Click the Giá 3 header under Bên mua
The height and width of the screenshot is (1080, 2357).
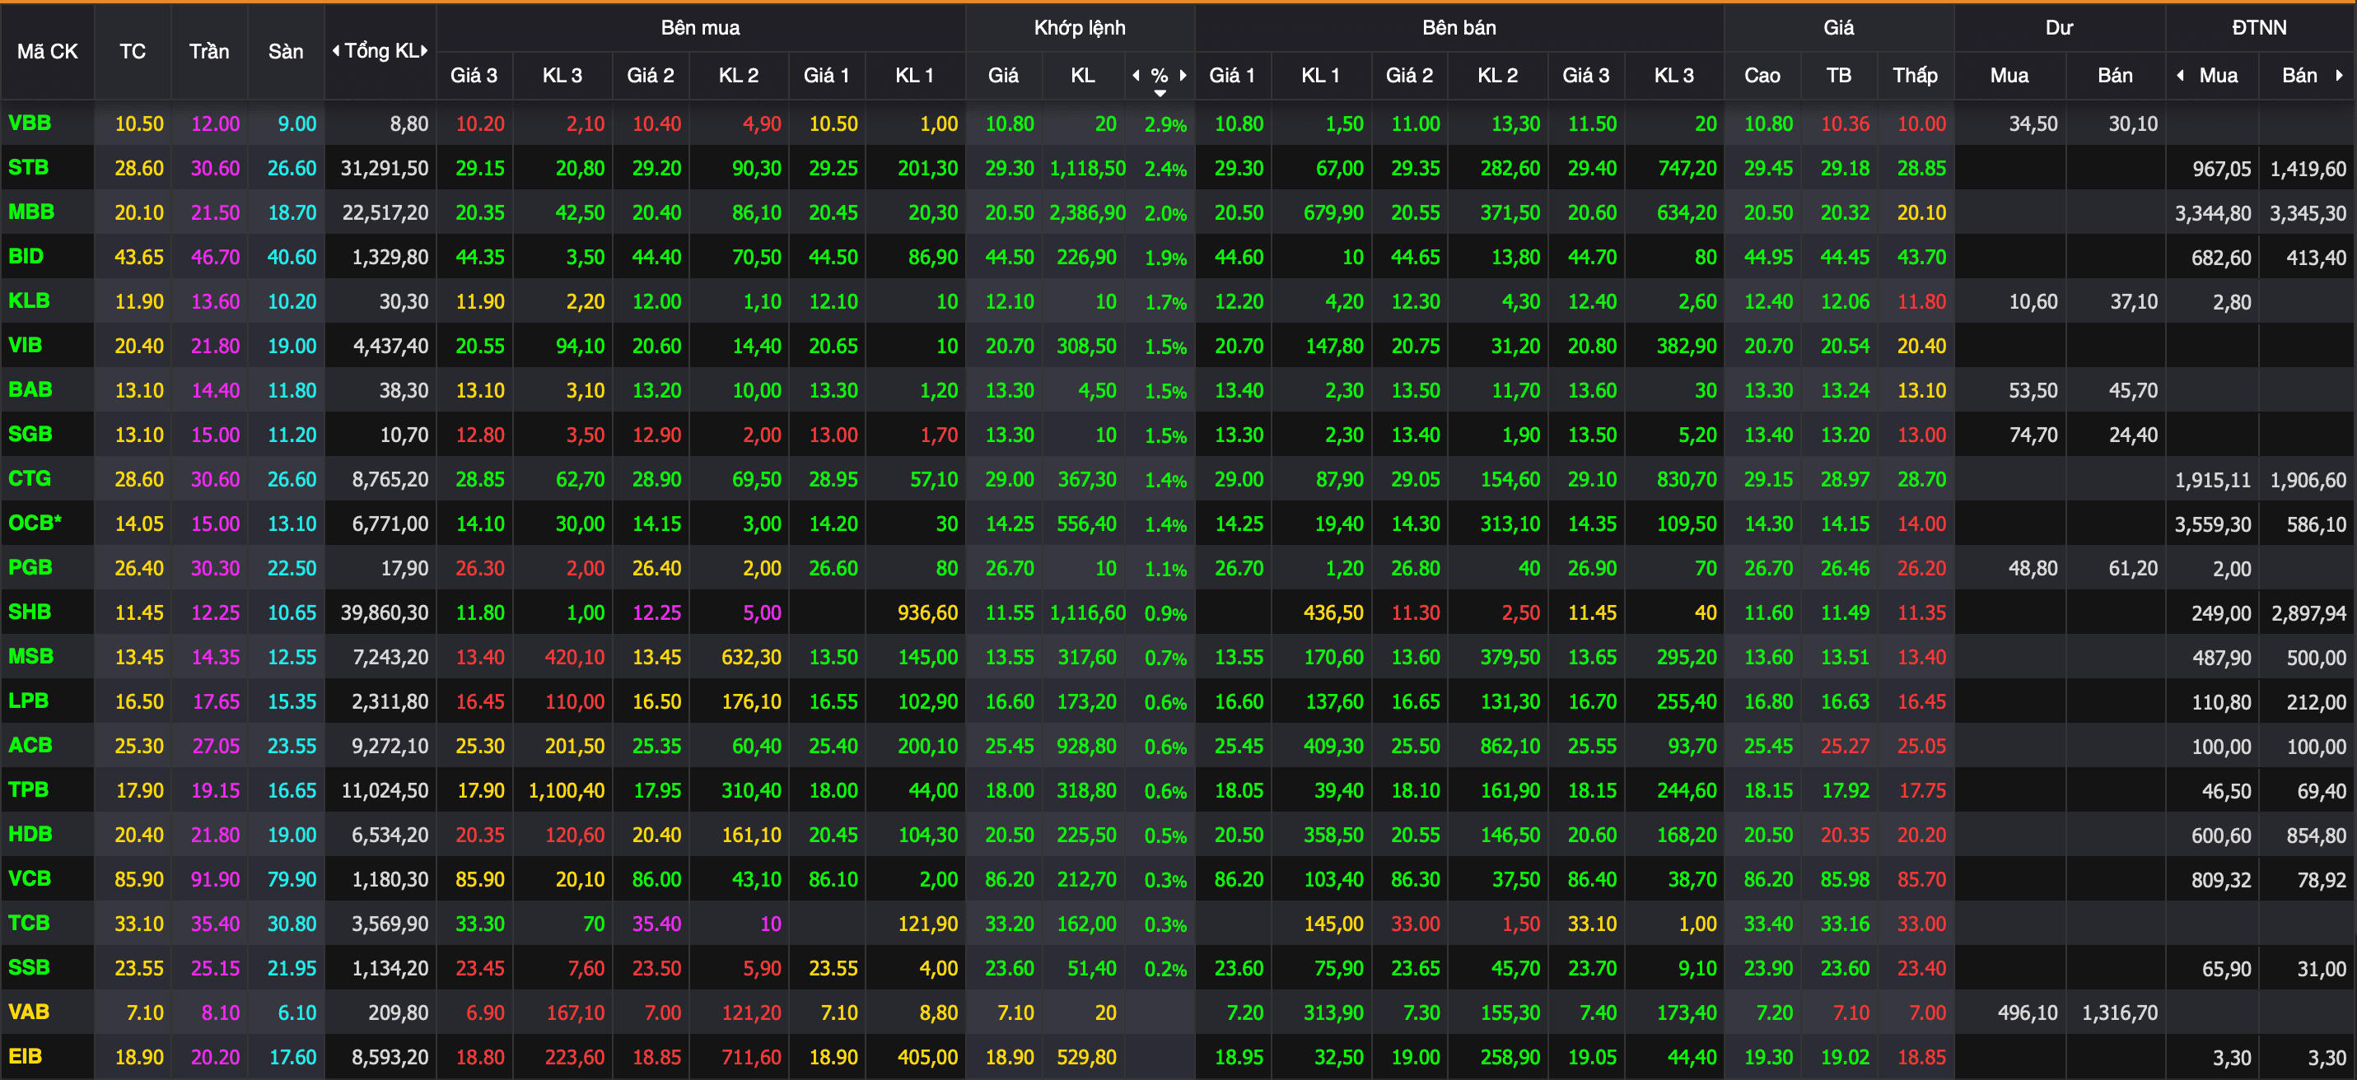click(x=474, y=76)
